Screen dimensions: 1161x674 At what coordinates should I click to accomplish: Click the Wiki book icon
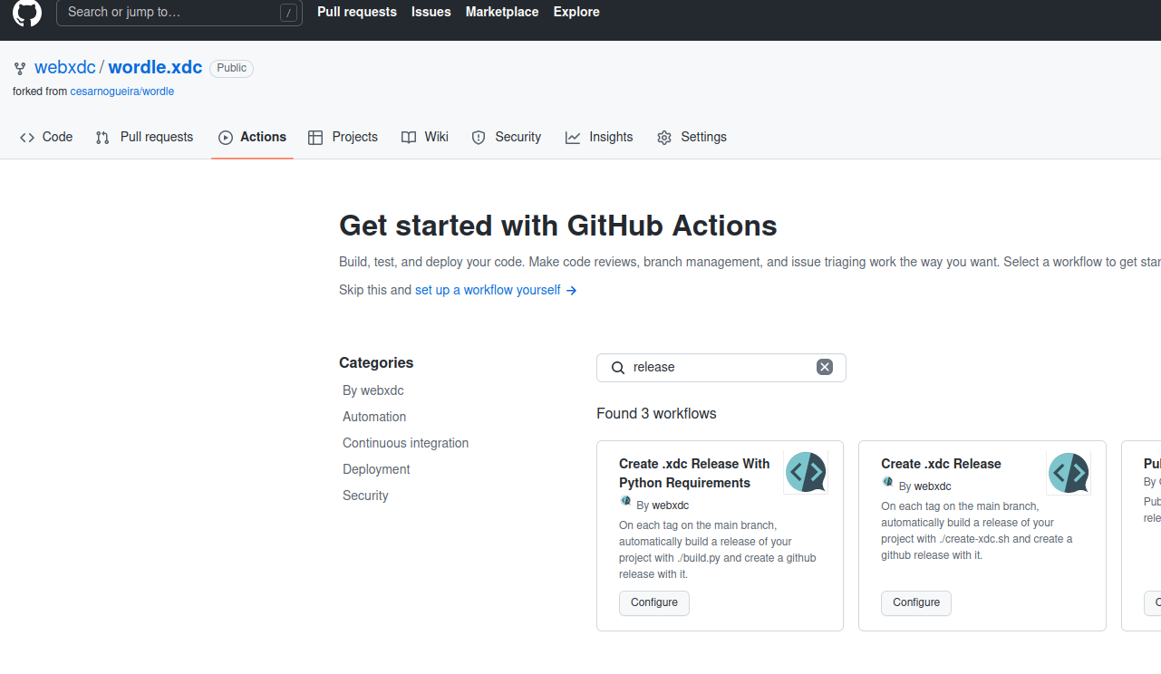(409, 138)
